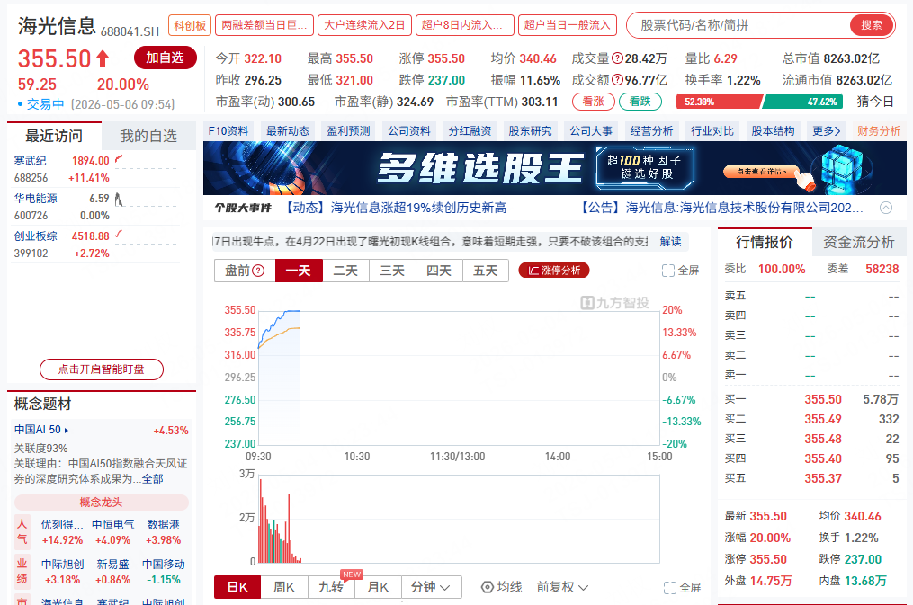Expand the 更多 navigation menu

827,131
